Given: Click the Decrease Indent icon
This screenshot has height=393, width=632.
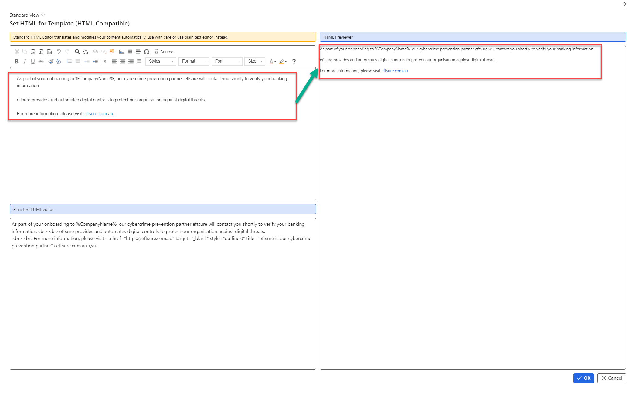Looking at the screenshot, I should (x=87, y=61).
